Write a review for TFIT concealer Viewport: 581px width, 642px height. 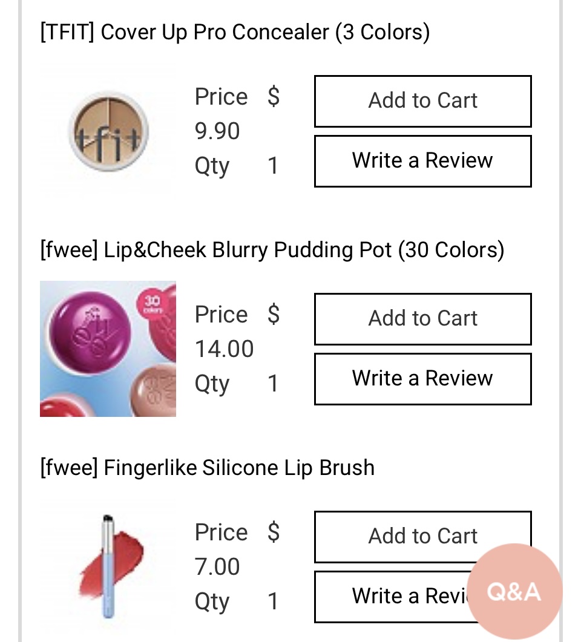click(422, 161)
